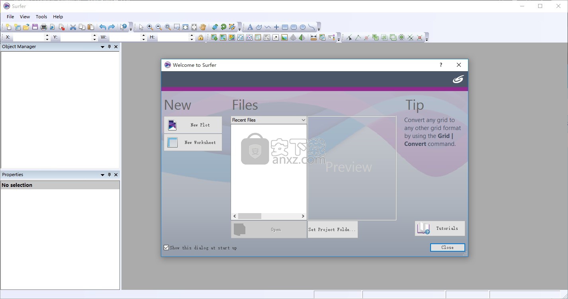Viewport: 568px width, 299px height.
Task: Open the Tools menu
Action: (x=41, y=17)
